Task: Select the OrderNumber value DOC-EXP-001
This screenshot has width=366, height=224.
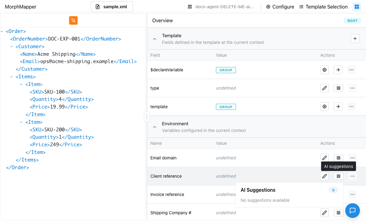Action: point(64,39)
